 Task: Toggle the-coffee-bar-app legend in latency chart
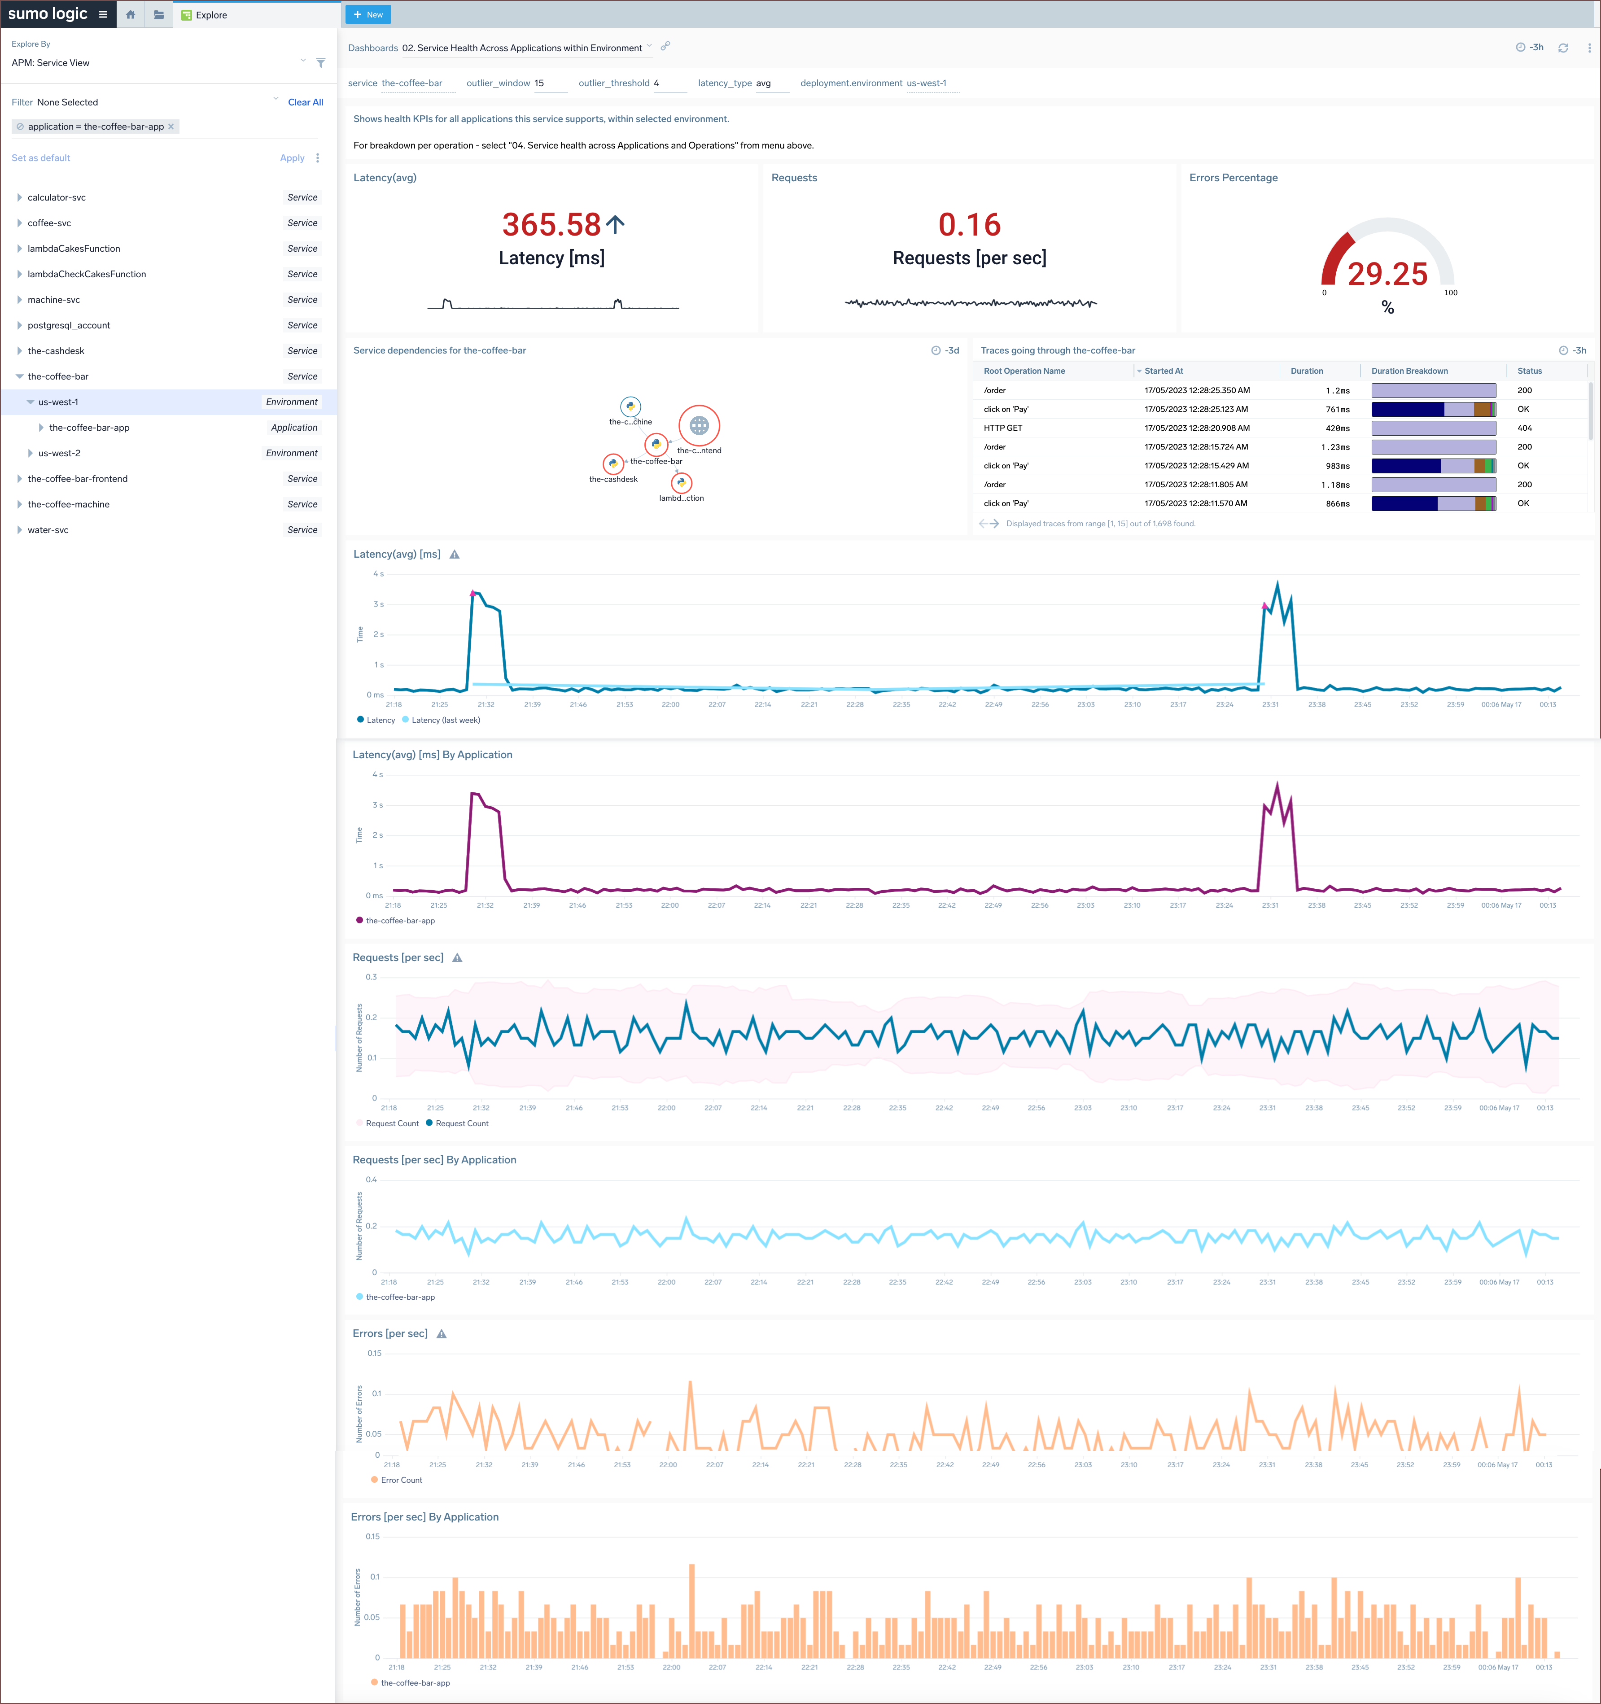[395, 921]
